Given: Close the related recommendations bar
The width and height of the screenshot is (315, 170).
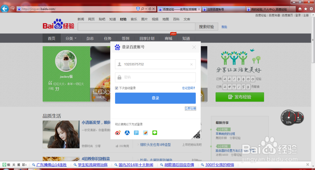Looking at the screenshot, I should point(307,165).
